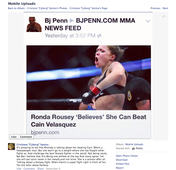Download the photo
This screenshot has width=176, height=170.
[x=122, y=160]
